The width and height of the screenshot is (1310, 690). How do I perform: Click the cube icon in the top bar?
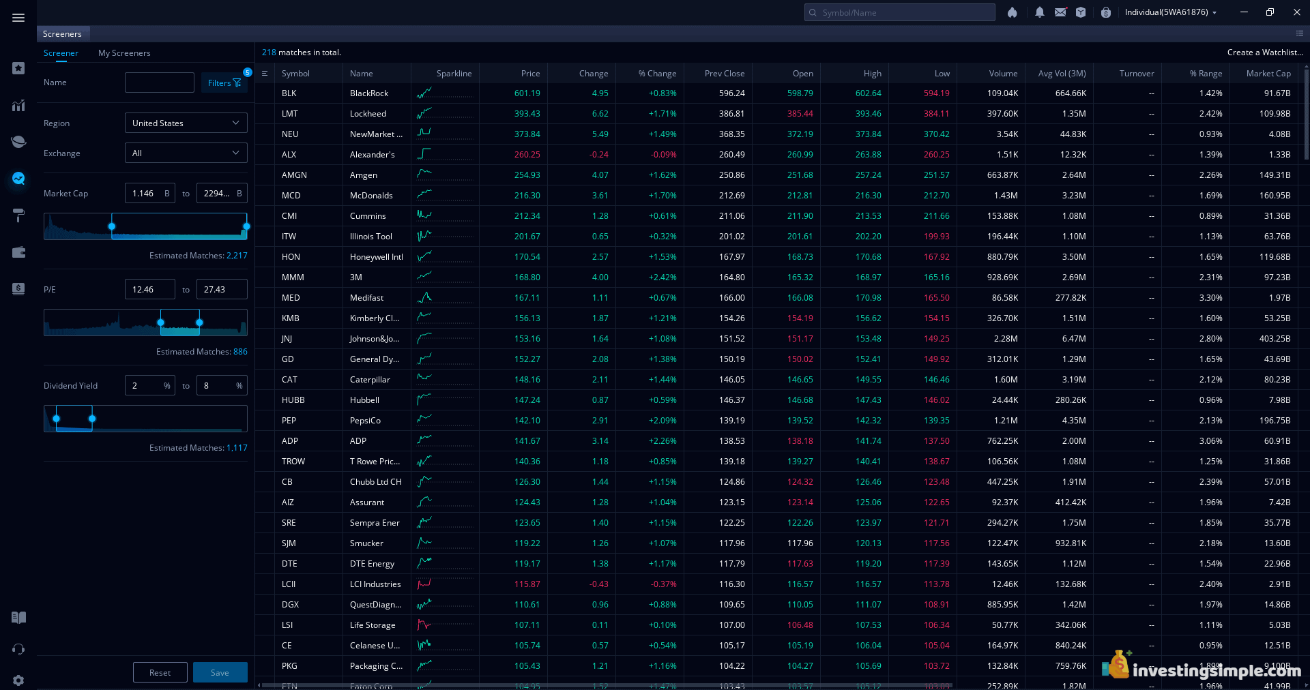point(1081,12)
